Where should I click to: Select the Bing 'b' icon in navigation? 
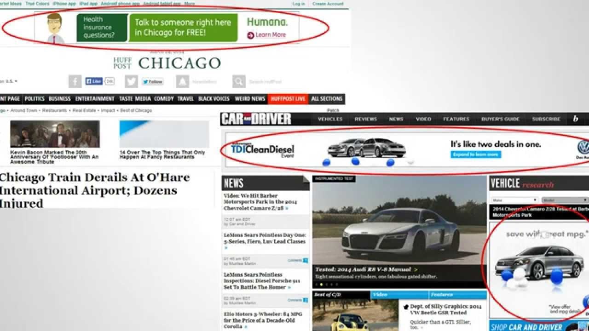577,119
